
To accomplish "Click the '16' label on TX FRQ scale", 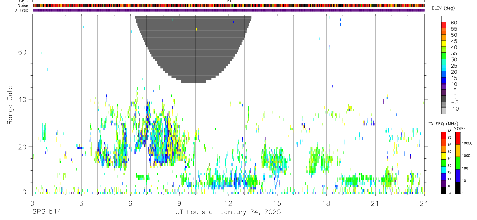I will pyautogui.click(x=450, y=145).
